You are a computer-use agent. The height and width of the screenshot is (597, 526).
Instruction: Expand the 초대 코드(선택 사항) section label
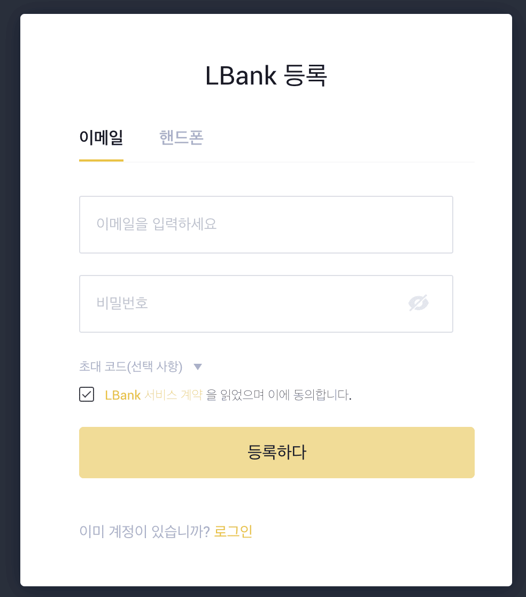click(x=131, y=367)
